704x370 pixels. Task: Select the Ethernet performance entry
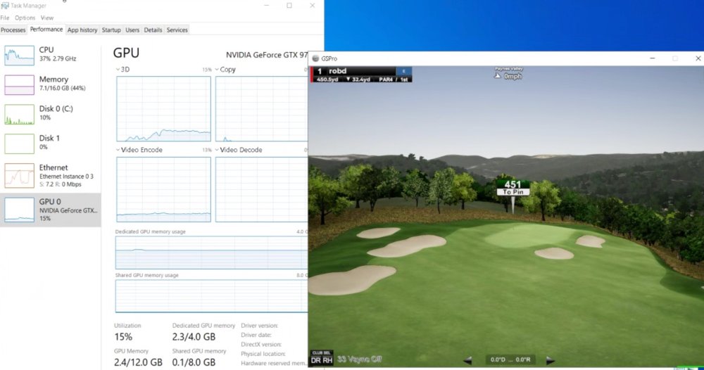(50, 175)
